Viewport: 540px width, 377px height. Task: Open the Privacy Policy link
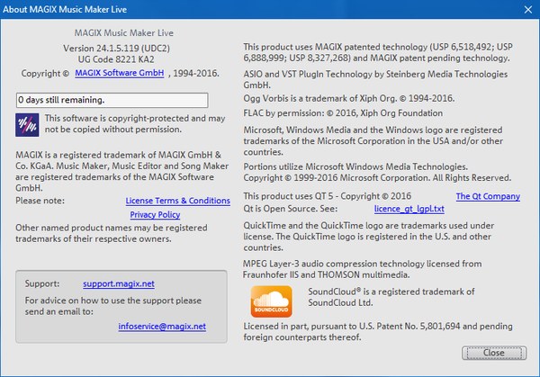155,215
